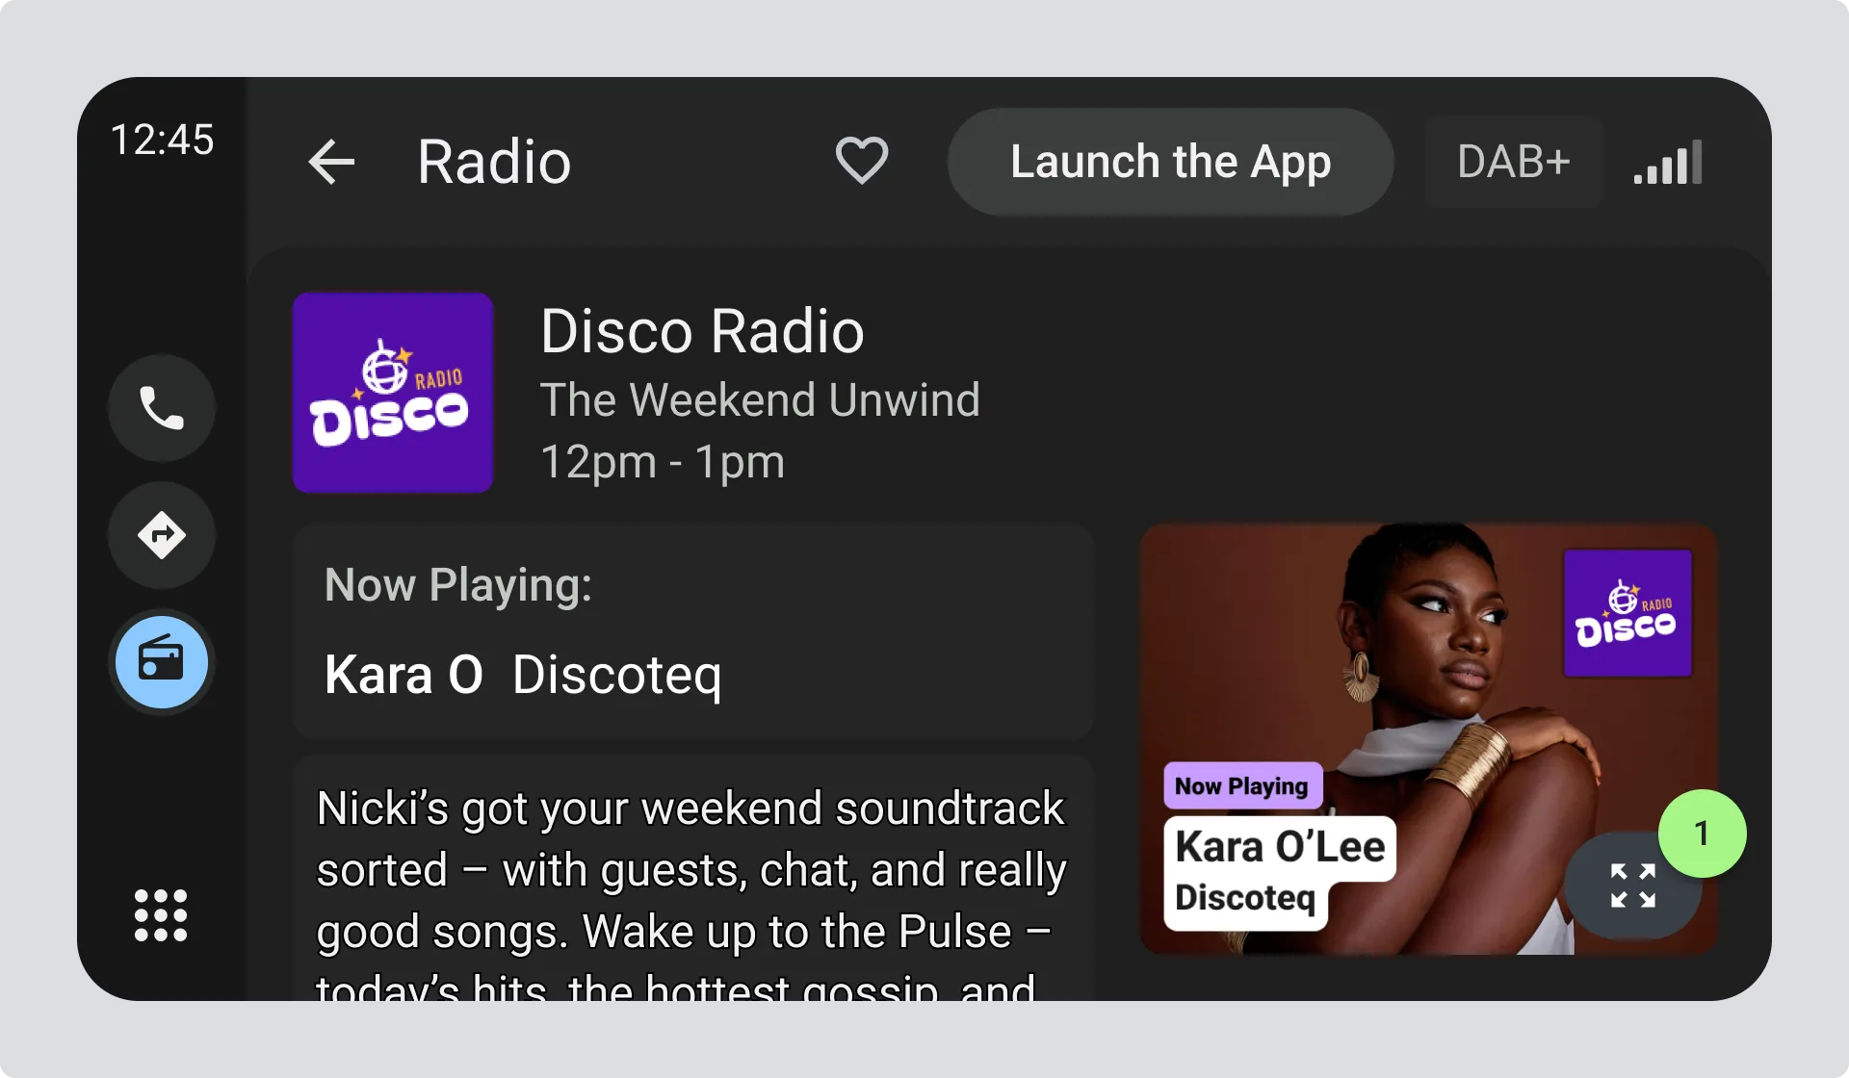Tap the small Disco logo on photo
Image resolution: width=1849 pixels, height=1078 pixels.
1627,613
